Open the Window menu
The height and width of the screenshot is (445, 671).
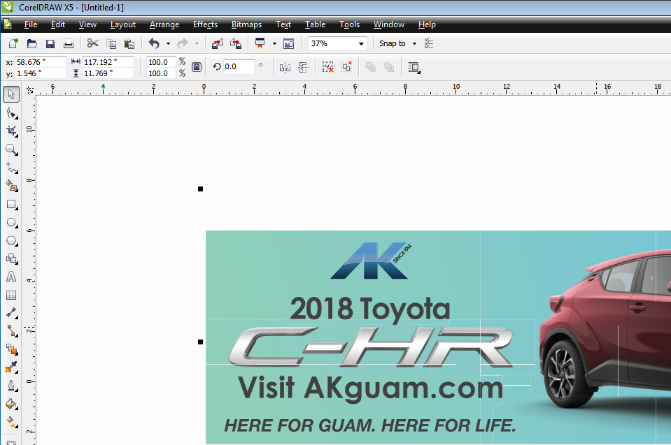click(389, 24)
